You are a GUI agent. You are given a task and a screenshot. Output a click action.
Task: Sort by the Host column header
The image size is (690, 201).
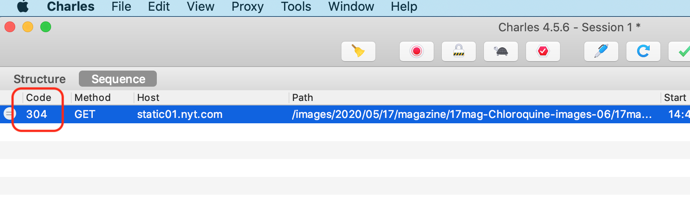[x=148, y=97]
